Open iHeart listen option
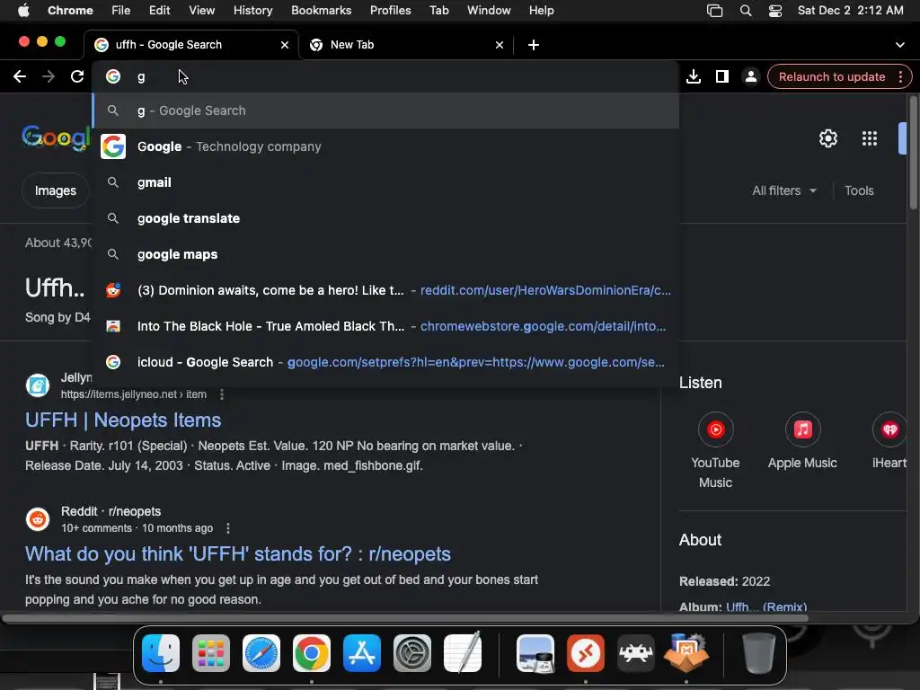 [889, 441]
